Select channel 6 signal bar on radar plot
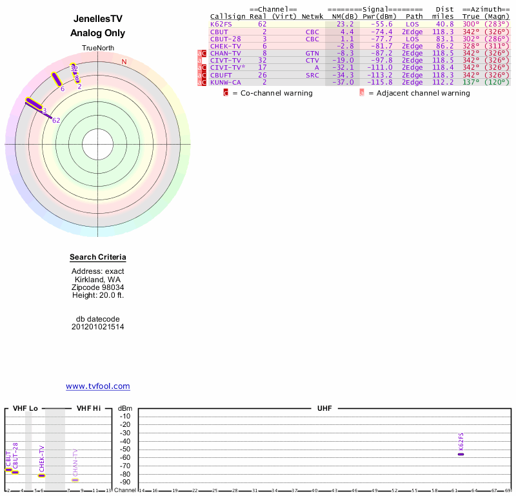 point(57,79)
